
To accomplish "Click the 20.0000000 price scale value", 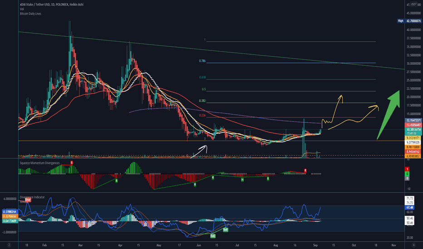I will (x=413, y=97).
